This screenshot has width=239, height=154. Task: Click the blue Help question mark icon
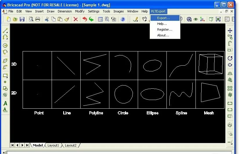click(123, 19)
